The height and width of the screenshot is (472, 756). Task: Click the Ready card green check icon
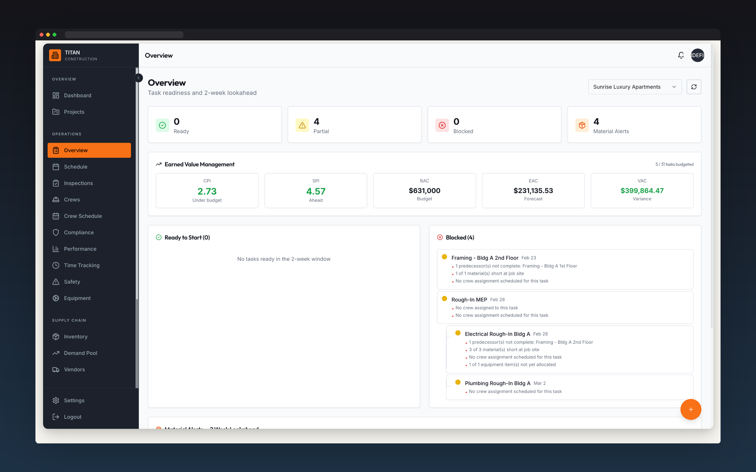click(x=162, y=125)
